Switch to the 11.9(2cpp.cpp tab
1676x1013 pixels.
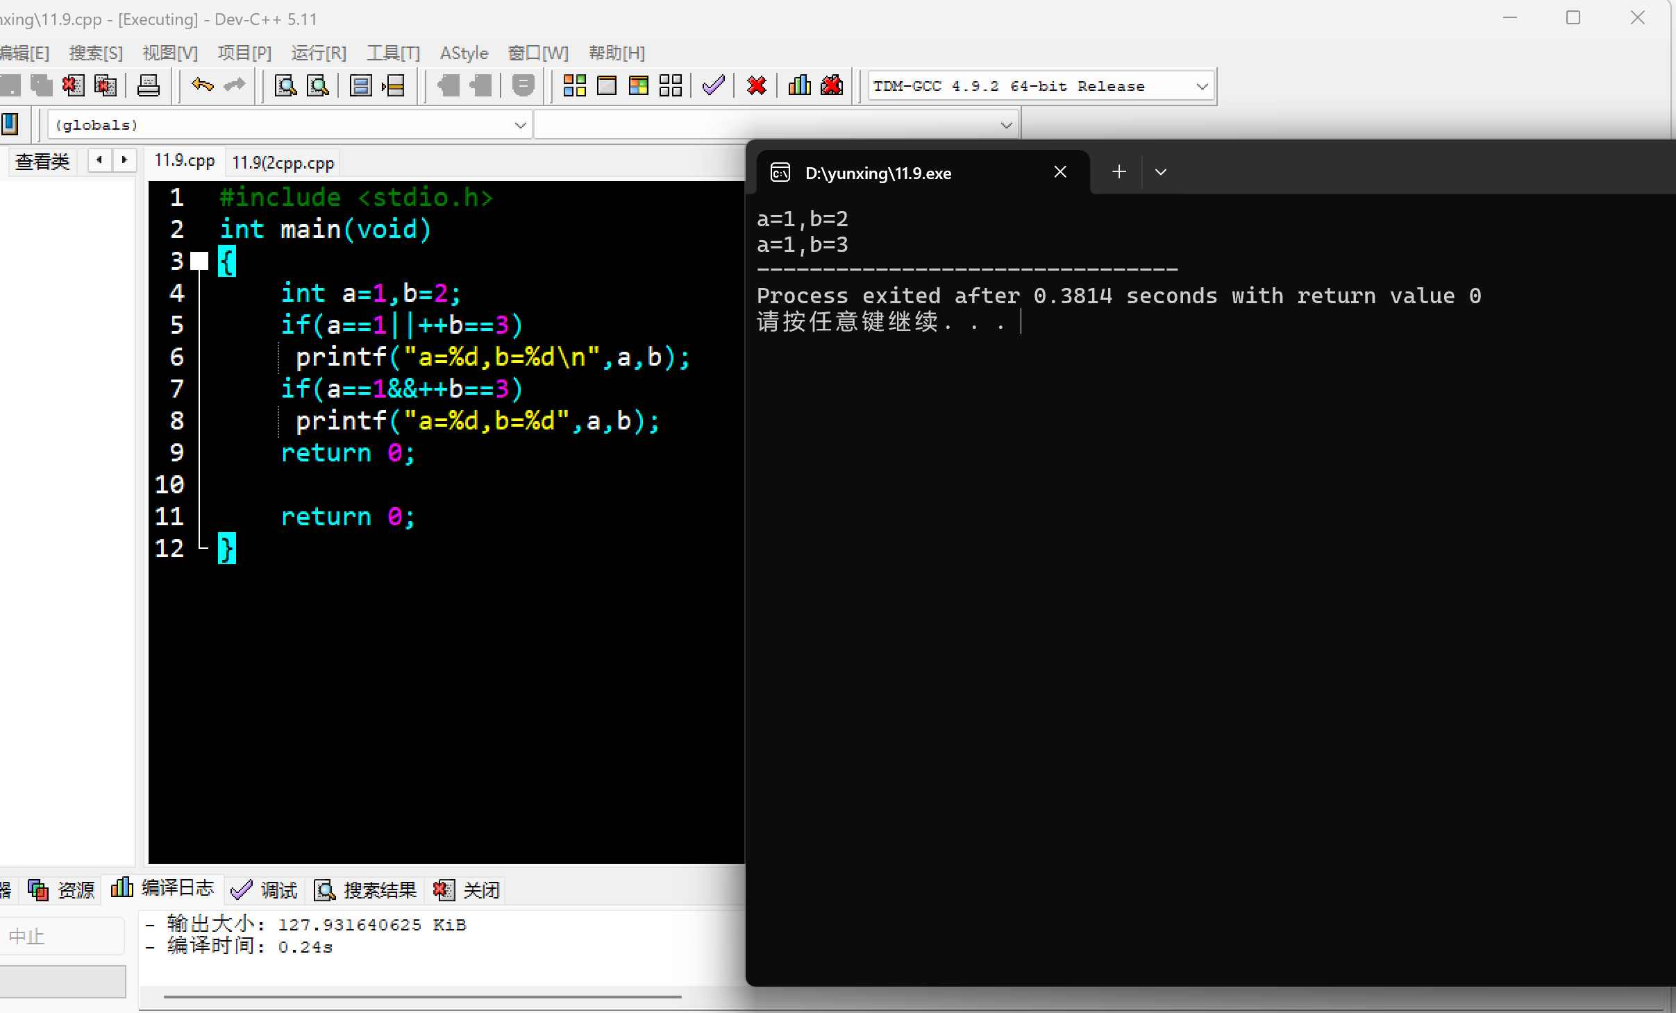tap(283, 163)
